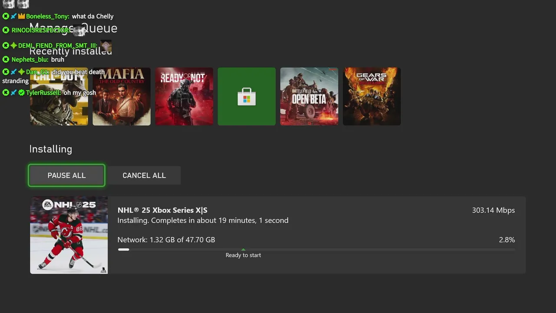Click the Xbox badge beside RINODISRESPECTOR

pyautogui.click(x=6, y=30)
